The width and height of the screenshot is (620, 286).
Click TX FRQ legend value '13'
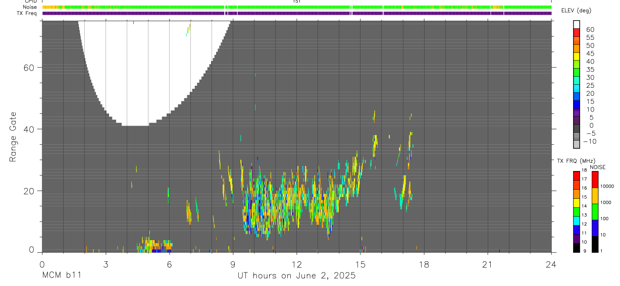(584, 215)
